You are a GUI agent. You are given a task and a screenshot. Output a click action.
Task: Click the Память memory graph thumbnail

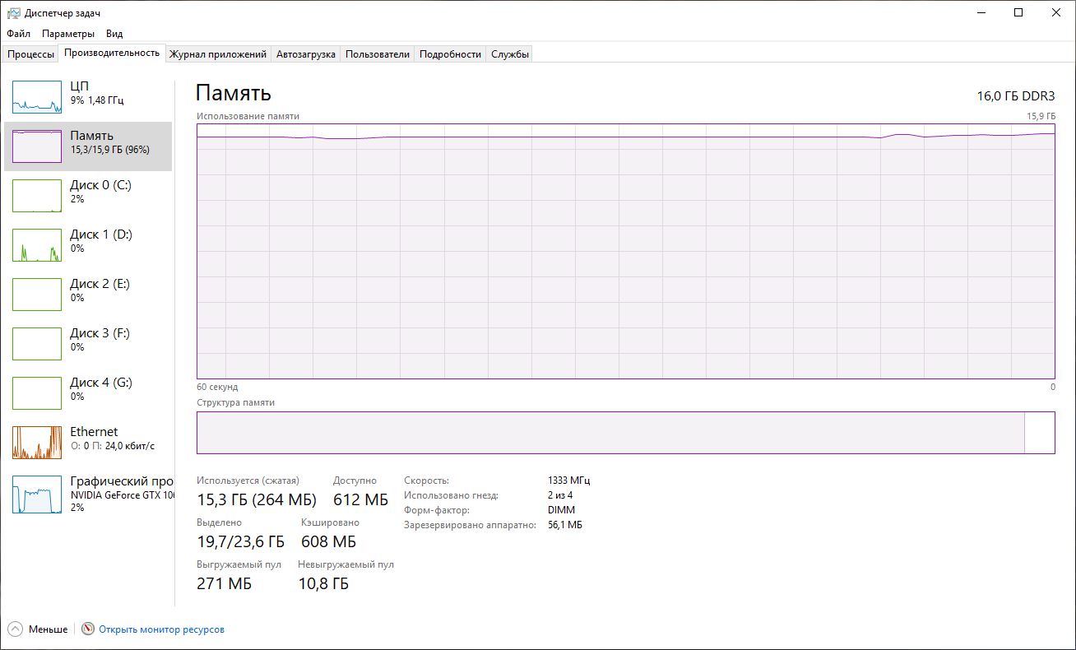(x=37, y=146)
